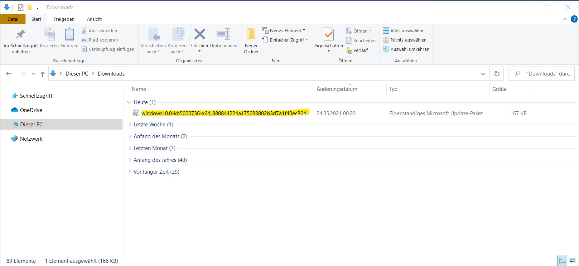This screenshot has width=579, height=266.
Task: Open Verschieben nach menu
Action: point(153,41)
